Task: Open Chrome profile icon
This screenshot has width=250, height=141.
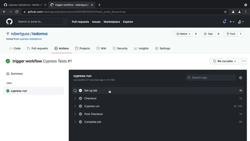Action: [239, 12]
